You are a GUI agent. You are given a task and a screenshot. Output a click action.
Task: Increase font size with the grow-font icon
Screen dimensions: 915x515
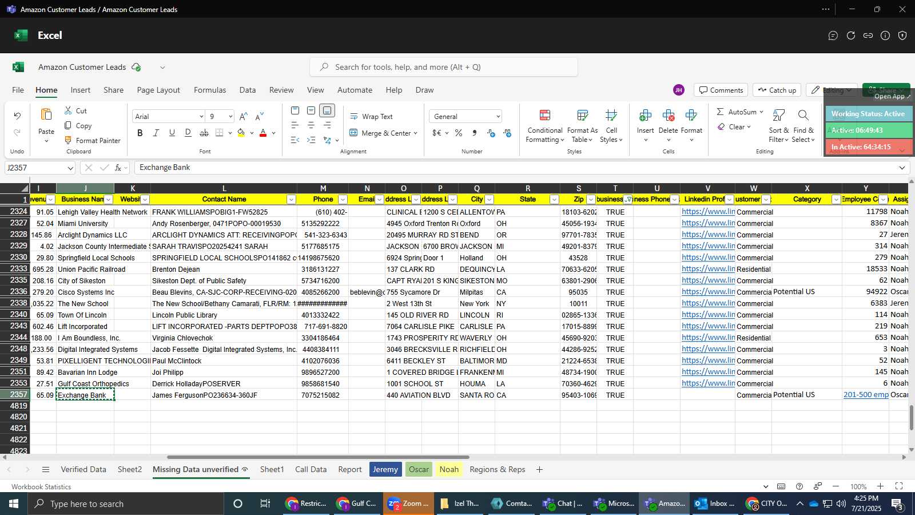pyautogui.click(x=244, y=116)
